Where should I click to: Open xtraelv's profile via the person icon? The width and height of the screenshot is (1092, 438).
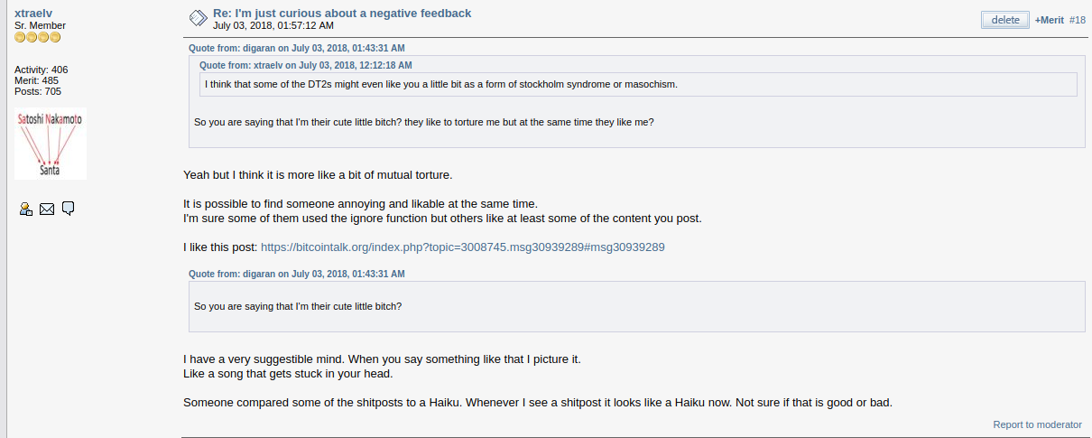point(26,209)
